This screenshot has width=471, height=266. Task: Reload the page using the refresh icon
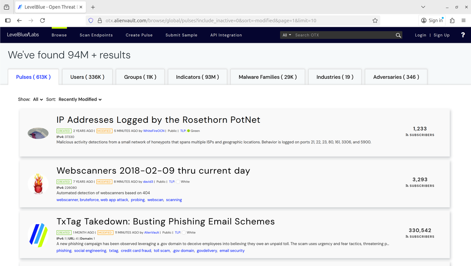point(42,20)
